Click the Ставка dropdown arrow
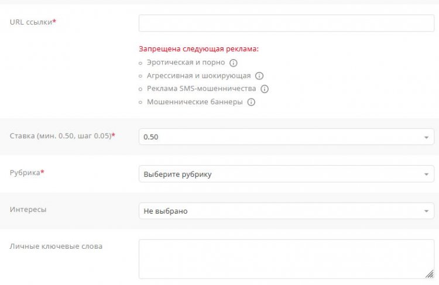The height and width of the screenshot is (285, 439). tap(426, 138)
